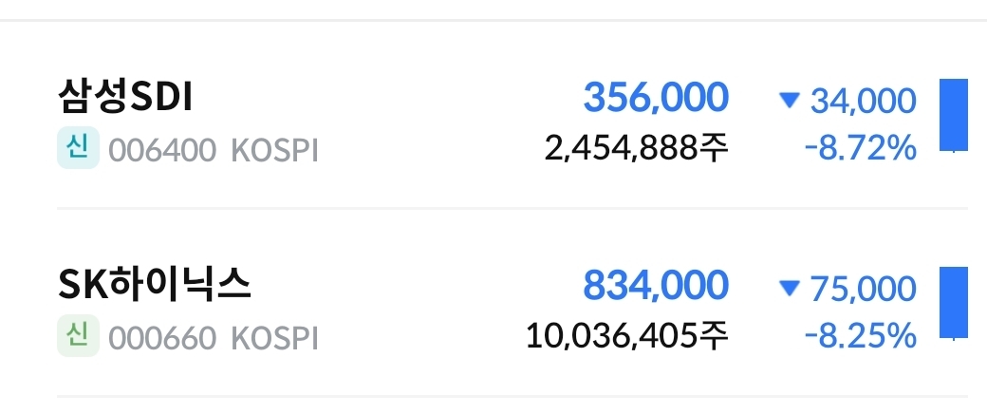Tap the 75,000 price change value
987x414 pixels.
click(864, 289)
